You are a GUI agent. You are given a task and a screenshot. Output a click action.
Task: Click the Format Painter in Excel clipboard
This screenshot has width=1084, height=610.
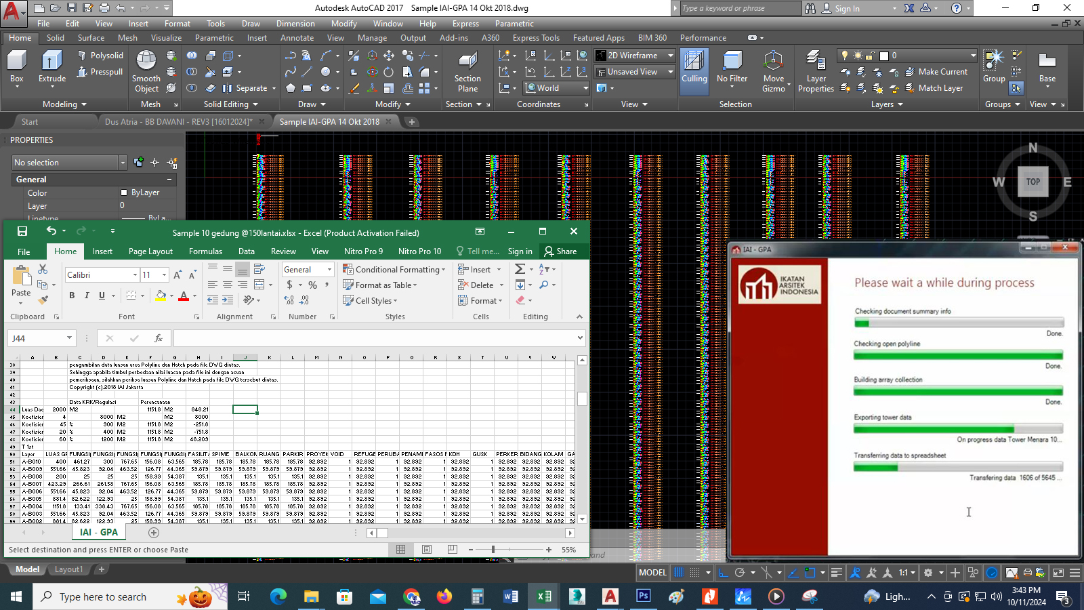[x=43, y=300]
